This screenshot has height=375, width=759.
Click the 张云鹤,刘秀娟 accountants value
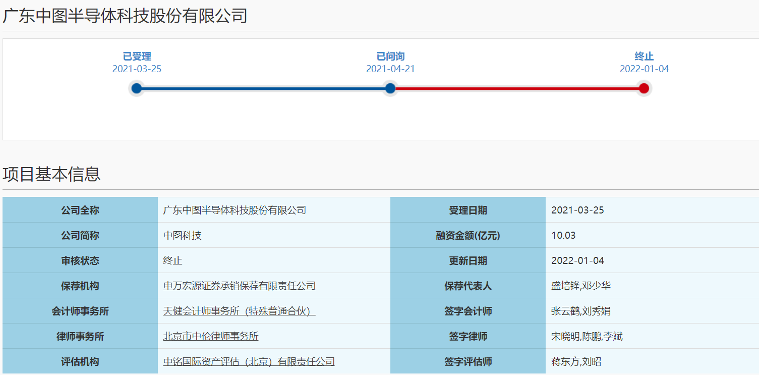tap(581, 311)
